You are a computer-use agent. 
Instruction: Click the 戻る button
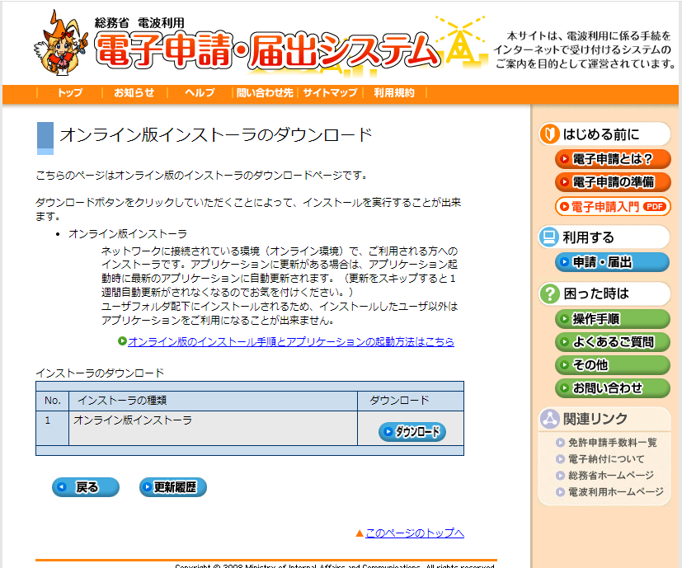(x=86, y=487)
